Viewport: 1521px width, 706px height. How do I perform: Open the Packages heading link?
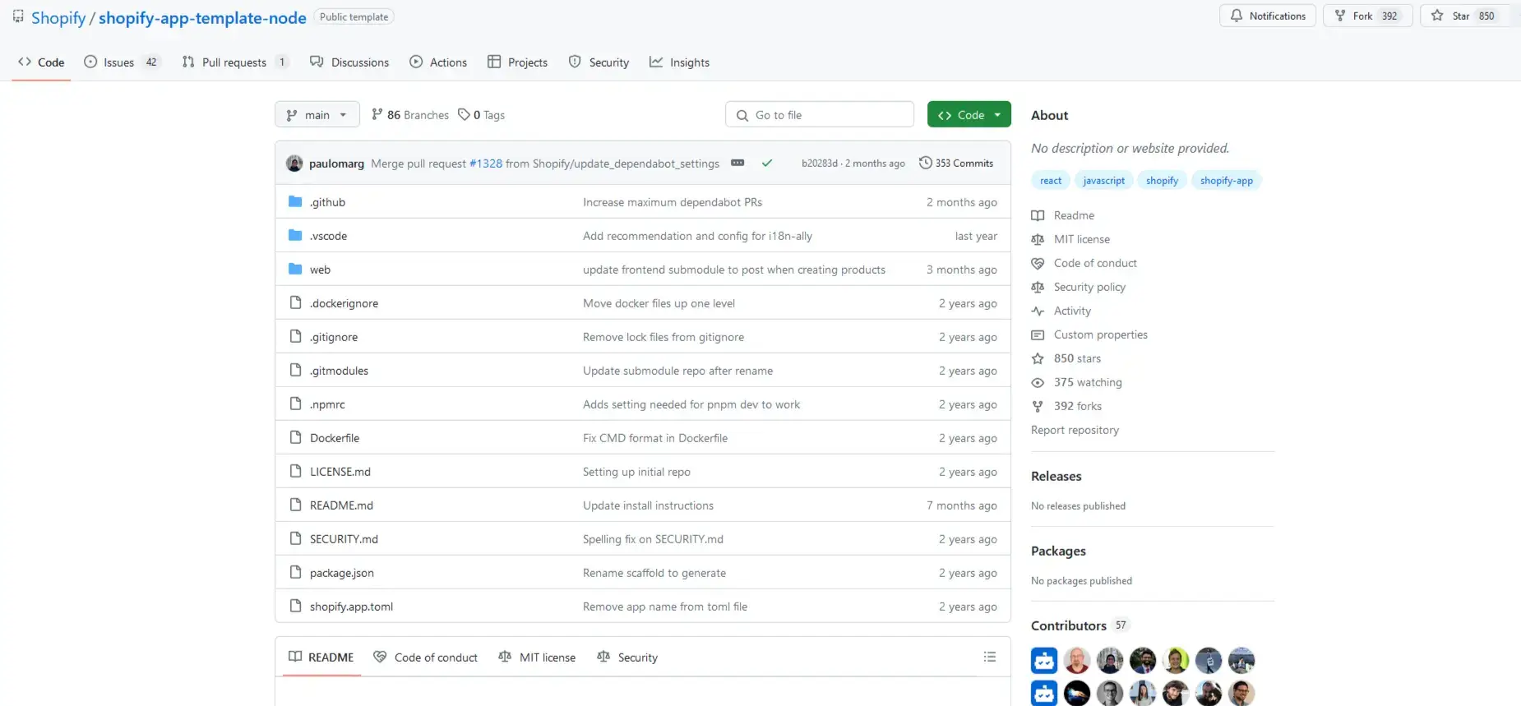point(1058,551)
